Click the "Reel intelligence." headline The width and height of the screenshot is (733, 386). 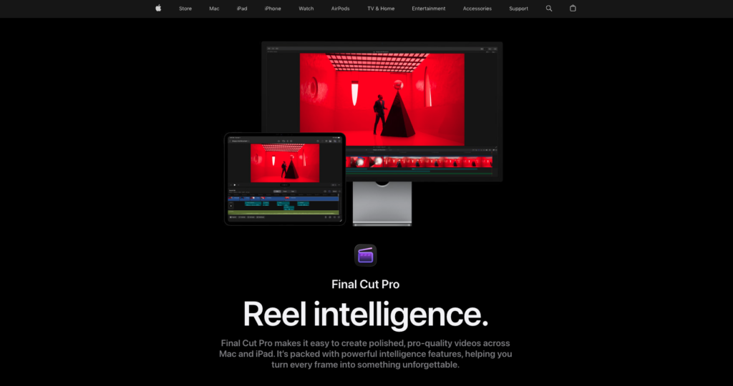coord(365,314)
